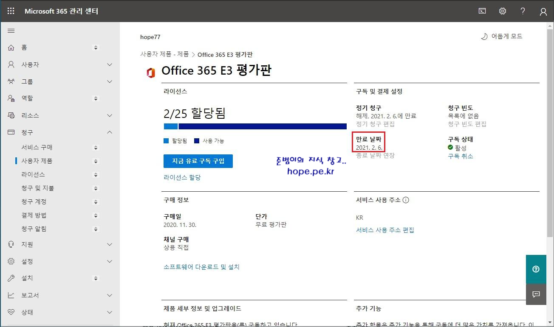
Task: Click the Users person icon in sidebar
Action: pos(11,64)
